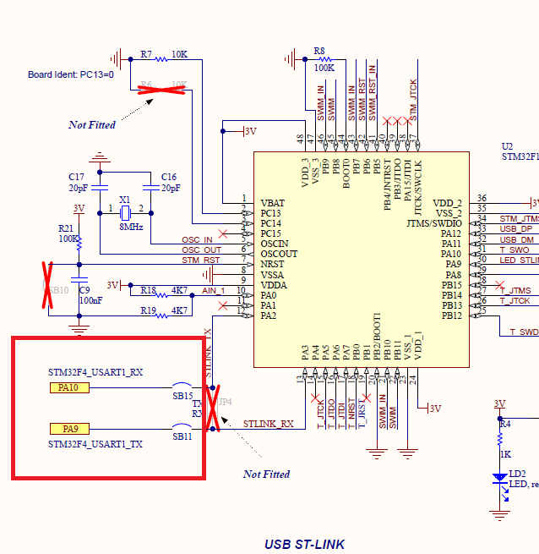The image size is (539, 554).
Task: Click the yellow PA9 port label
Action: coord(69,429)
